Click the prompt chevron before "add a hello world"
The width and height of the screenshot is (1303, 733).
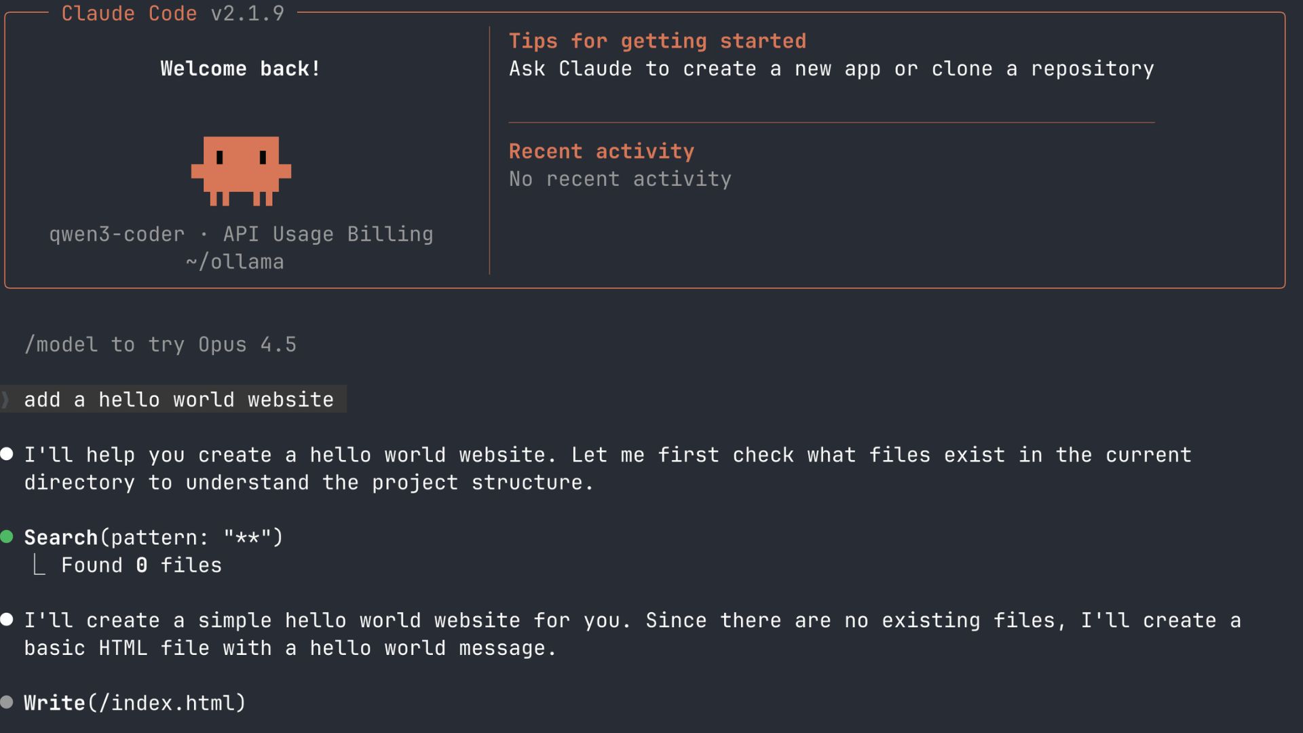[x=6, y=399]
